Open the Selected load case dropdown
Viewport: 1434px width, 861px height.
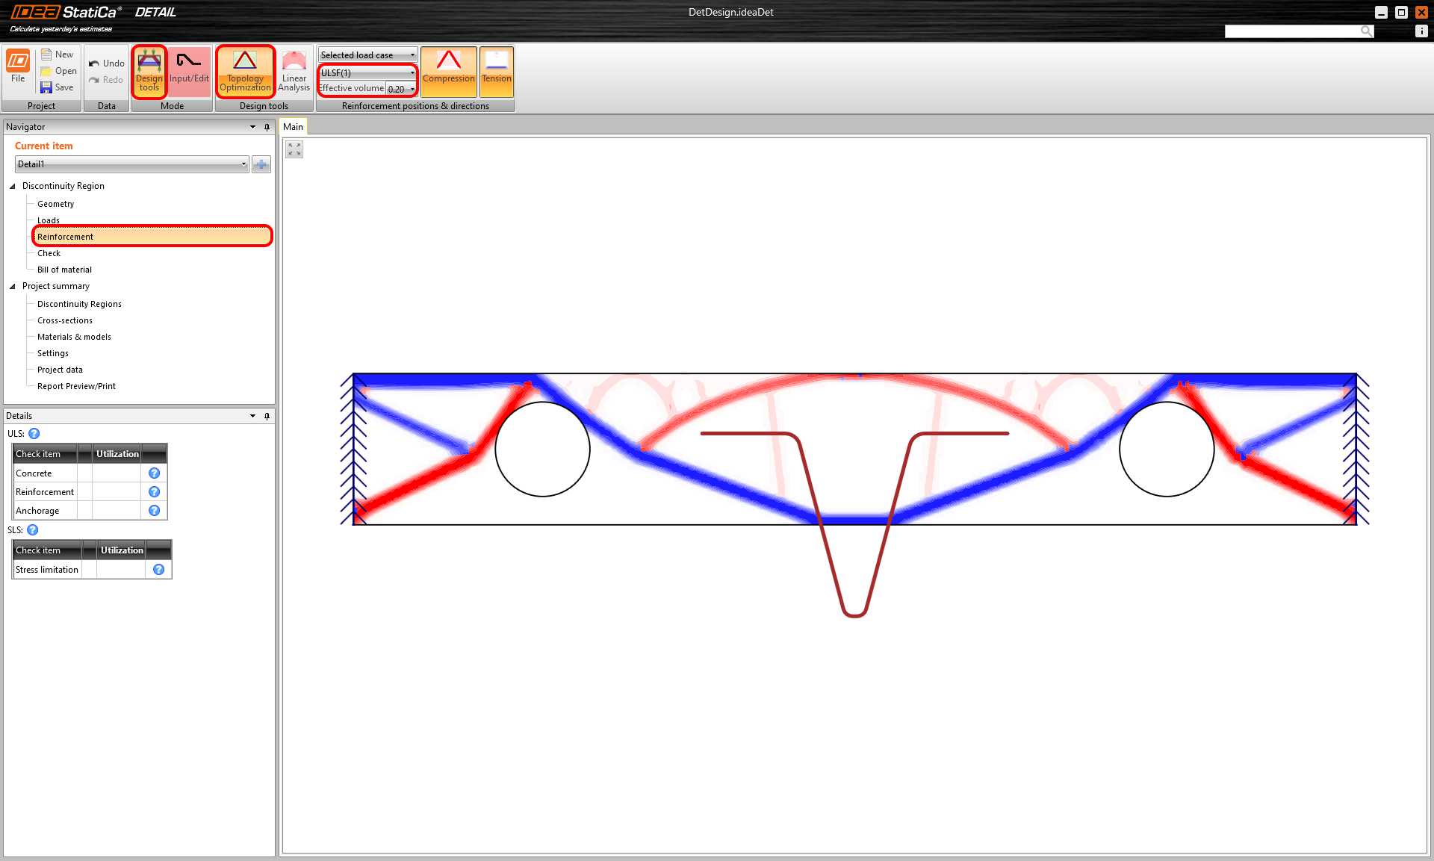[x=367, y=55]
